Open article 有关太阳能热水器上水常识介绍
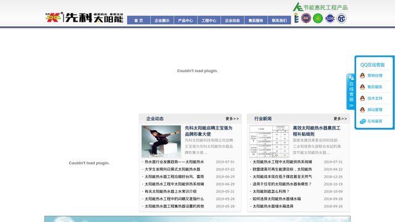 click(x=170, y=191)
